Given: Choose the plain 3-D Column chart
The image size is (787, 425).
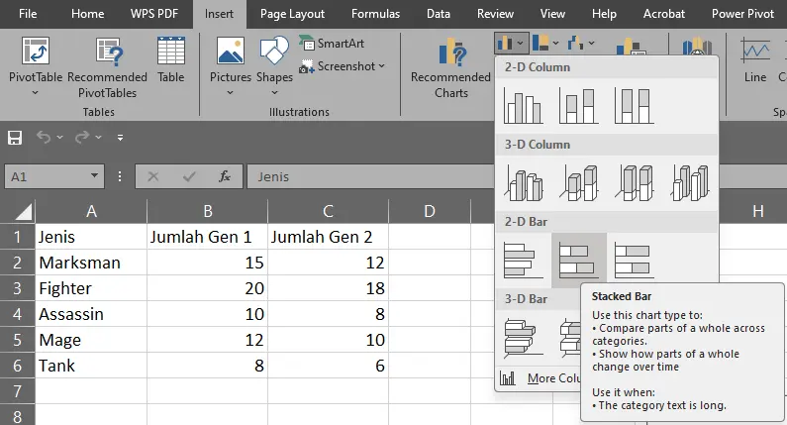Looking at the screenshot, I should coord(690,183).
